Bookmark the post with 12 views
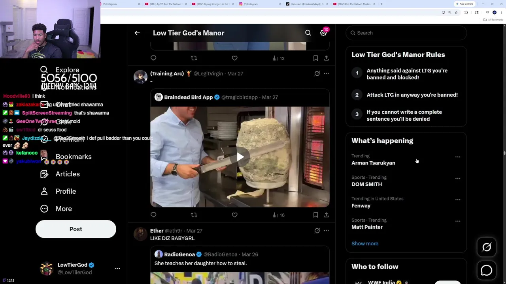 click(x=315, y=58)
